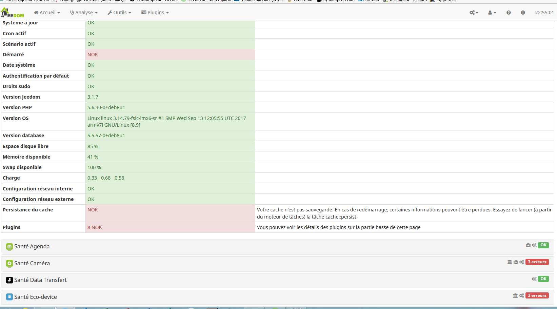Expand the Santé Agenda panel
Viewport: 557px width, 309px height.
277,247
